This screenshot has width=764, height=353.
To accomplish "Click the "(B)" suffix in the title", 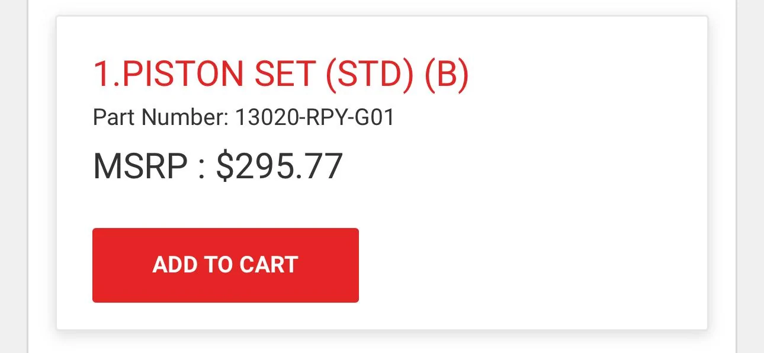I will click(x=446, y=75).
